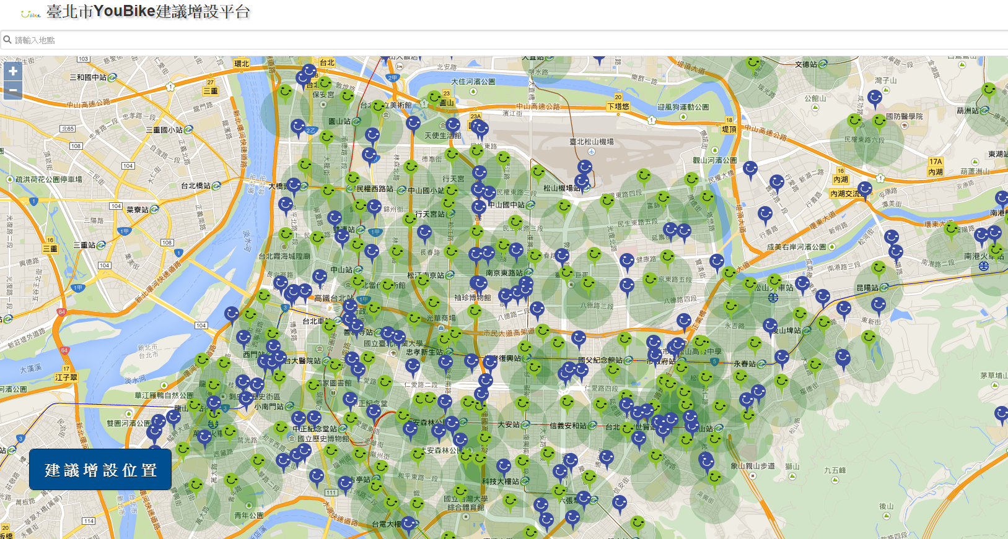
Task: Click the 公館山 mountain icon
Action: [815, 108]
